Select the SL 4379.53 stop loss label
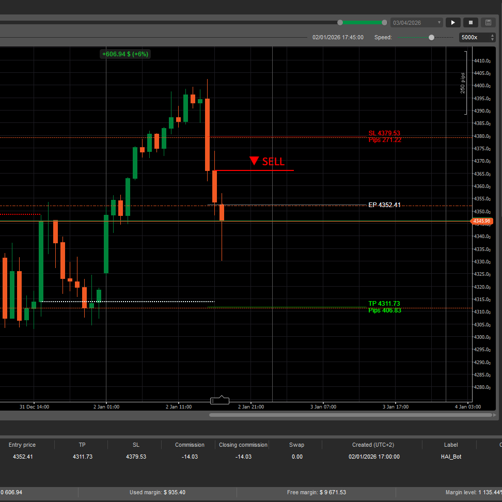Screen dimensions: 502x502 pos(384,133)
